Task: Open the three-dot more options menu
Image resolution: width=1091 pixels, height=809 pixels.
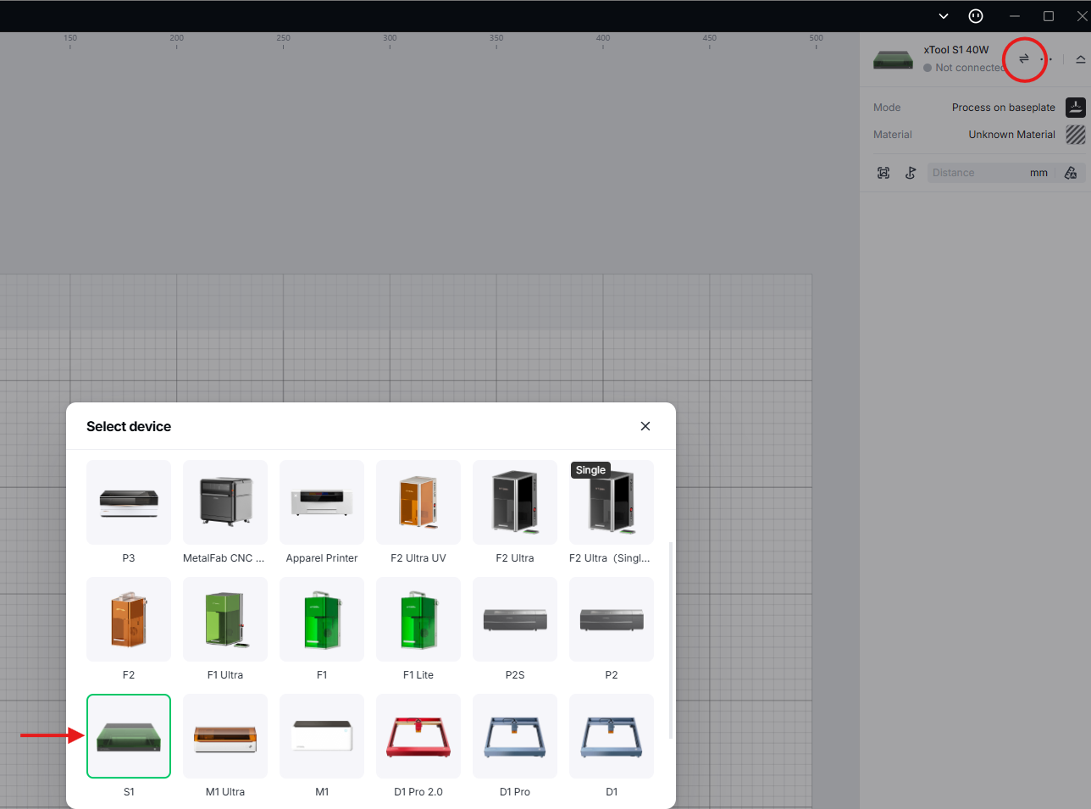Action: click(1047, 59)
